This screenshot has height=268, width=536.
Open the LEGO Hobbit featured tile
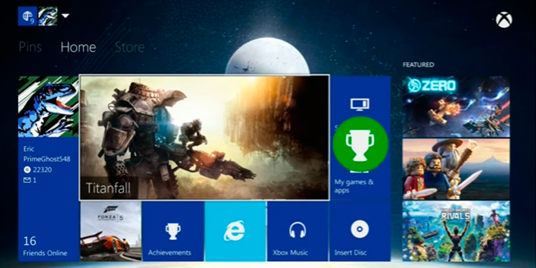[456, 169]
